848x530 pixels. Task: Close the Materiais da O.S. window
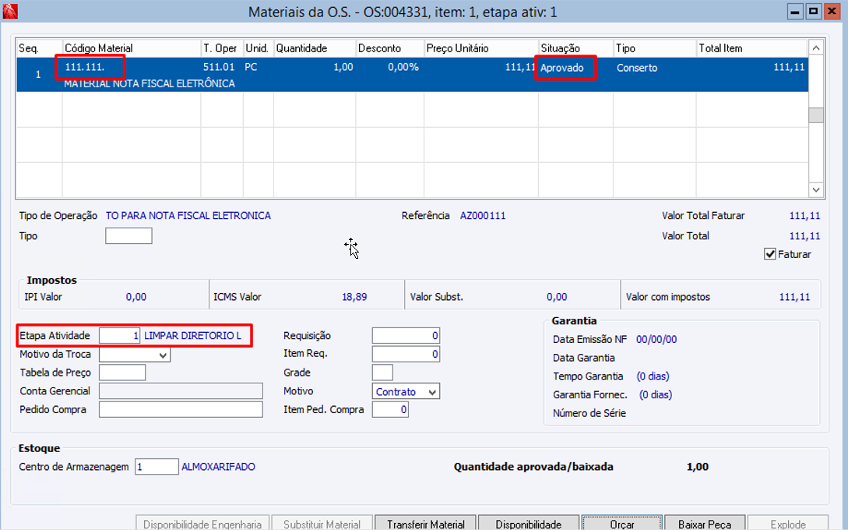click(831, 12)
